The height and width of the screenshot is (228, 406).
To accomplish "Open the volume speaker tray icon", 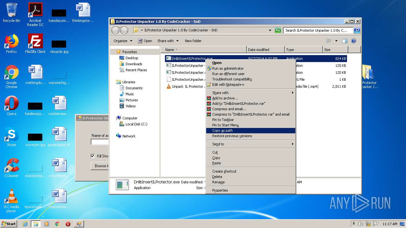I will coord(360,224).
